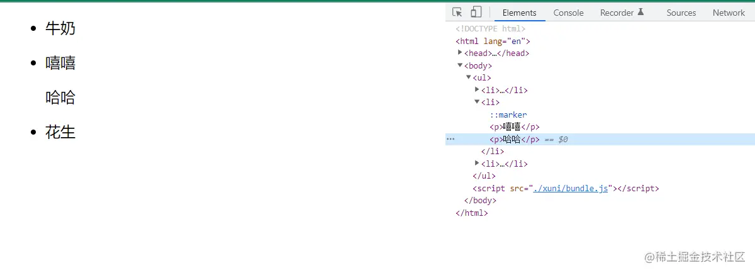Select the <p>嘻嘻</p> DOM node

coord(515,127)
